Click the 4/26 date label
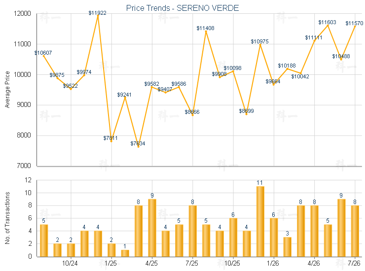365x271 pixels. coord(314,263)
